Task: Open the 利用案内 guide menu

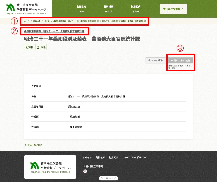Action: pyautogui.click(x=136, y=9)
